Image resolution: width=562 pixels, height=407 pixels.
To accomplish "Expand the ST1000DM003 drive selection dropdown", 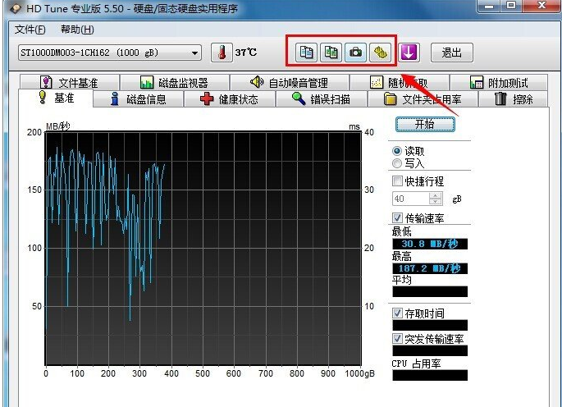I will click(195, 53).
